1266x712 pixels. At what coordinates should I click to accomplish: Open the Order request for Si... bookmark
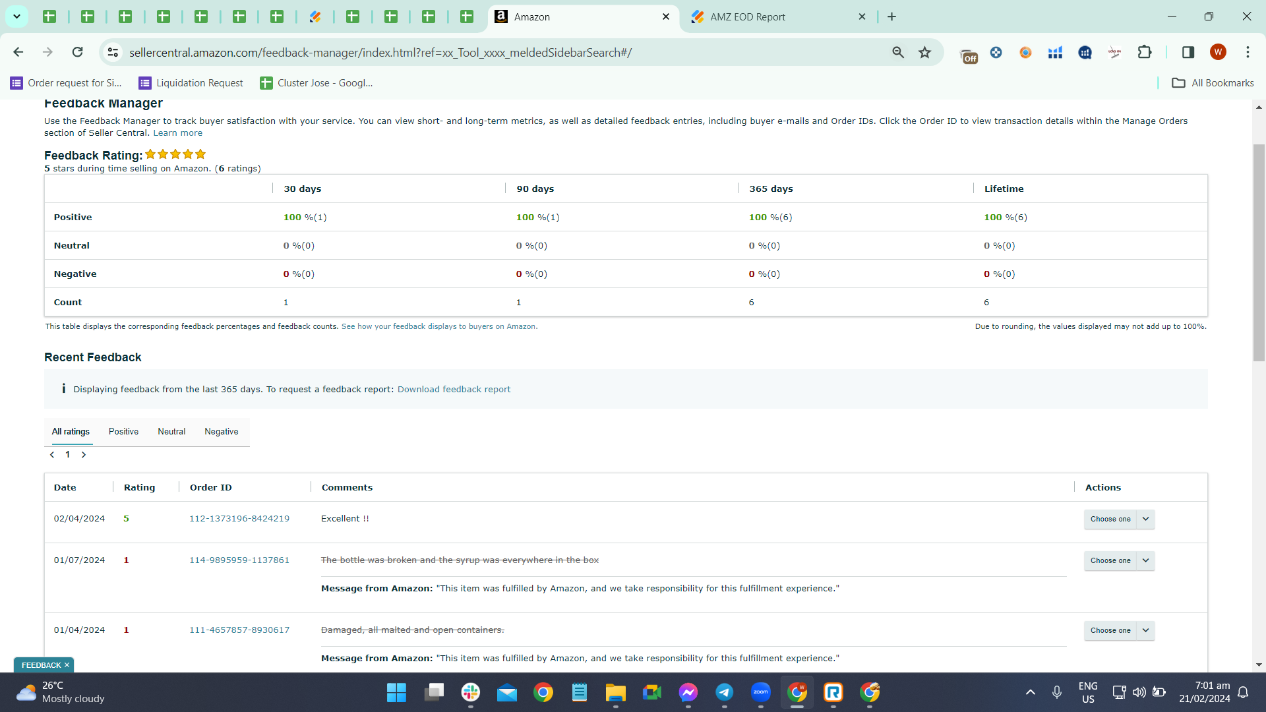[x=67, y=82]
